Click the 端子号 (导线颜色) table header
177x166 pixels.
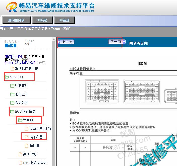point(80,140)
